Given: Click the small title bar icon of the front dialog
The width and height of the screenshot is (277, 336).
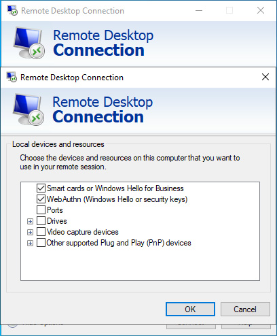Looking at the screenshot, I should point(12,77).
